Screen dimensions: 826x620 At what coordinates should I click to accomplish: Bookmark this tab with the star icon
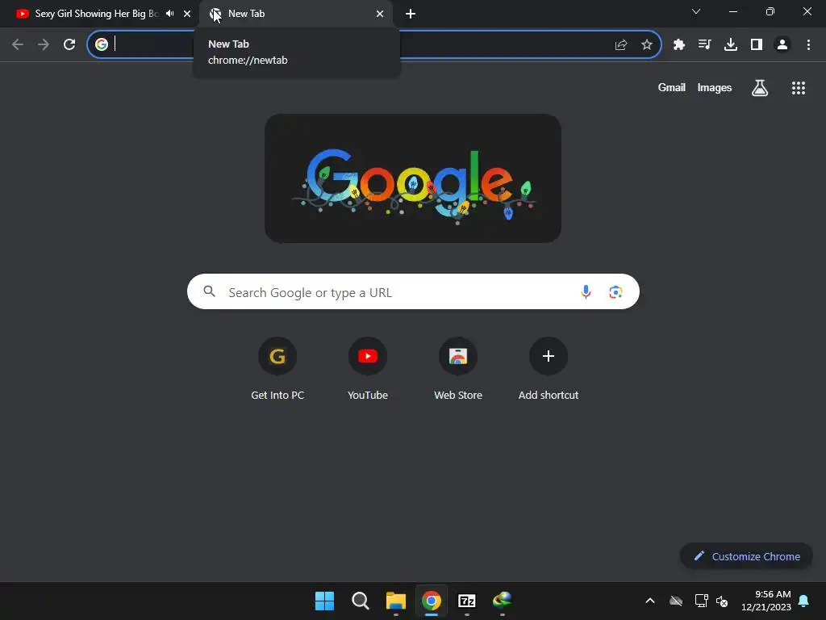click(647, 45)
